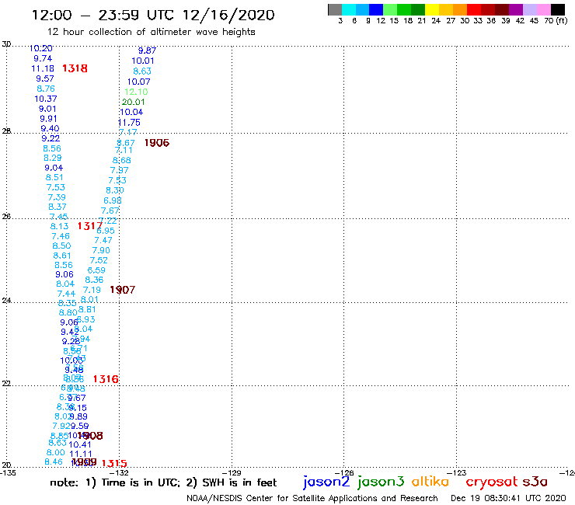Click the 8.61 wave height value

pyautogui.click(x=62, y=256)
